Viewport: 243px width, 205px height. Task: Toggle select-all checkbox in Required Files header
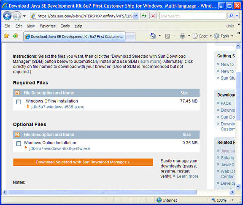coord(17,93)
